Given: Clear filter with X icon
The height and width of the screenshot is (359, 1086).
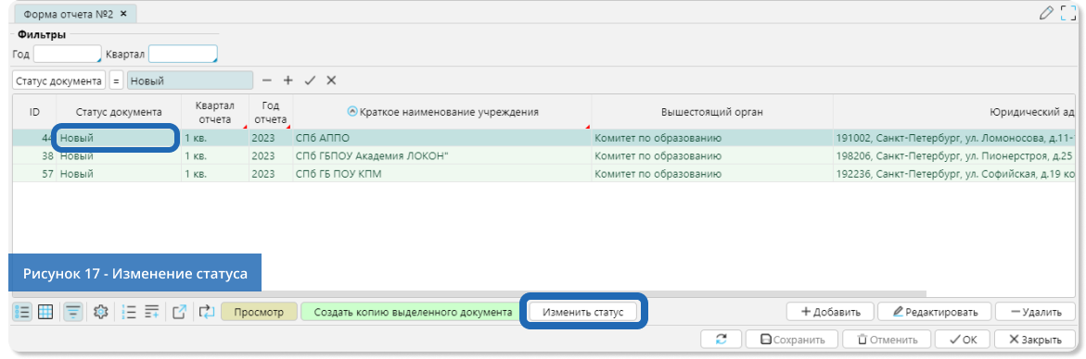Looking at the screenshot, I should (x=331, y=80).
